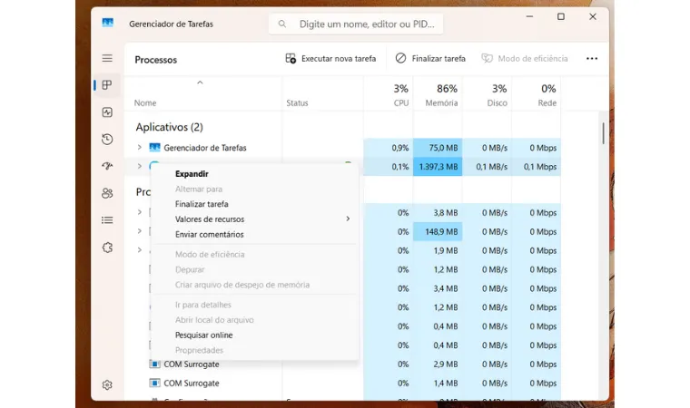The image size is (690, 408).
Task: Click the 0,1 Mbps network cell
Action: point(537,167)
